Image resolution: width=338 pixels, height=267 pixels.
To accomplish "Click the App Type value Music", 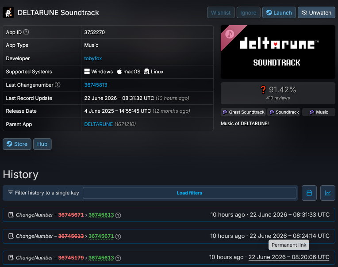I will [x=91, y=45].
